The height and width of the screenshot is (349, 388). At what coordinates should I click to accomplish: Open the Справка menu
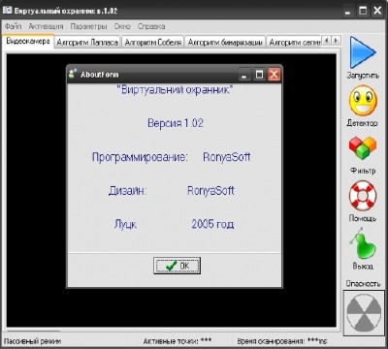click(151, 26)
